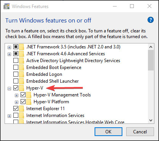Expand the Internet Information Services node
The width and height of the screenshot is (159, 141).
coord(9,116)
